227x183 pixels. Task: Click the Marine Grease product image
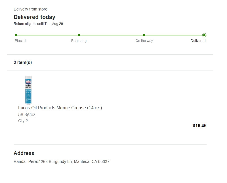[x=28, y=90]
